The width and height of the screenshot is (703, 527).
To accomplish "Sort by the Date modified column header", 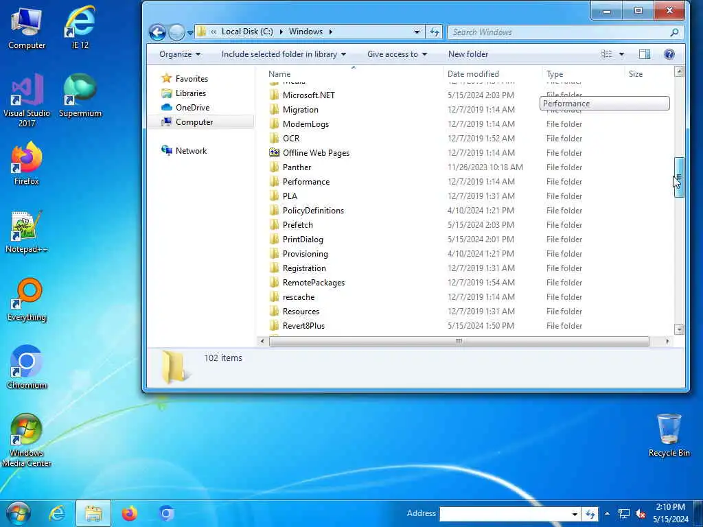I will [473, 74].
